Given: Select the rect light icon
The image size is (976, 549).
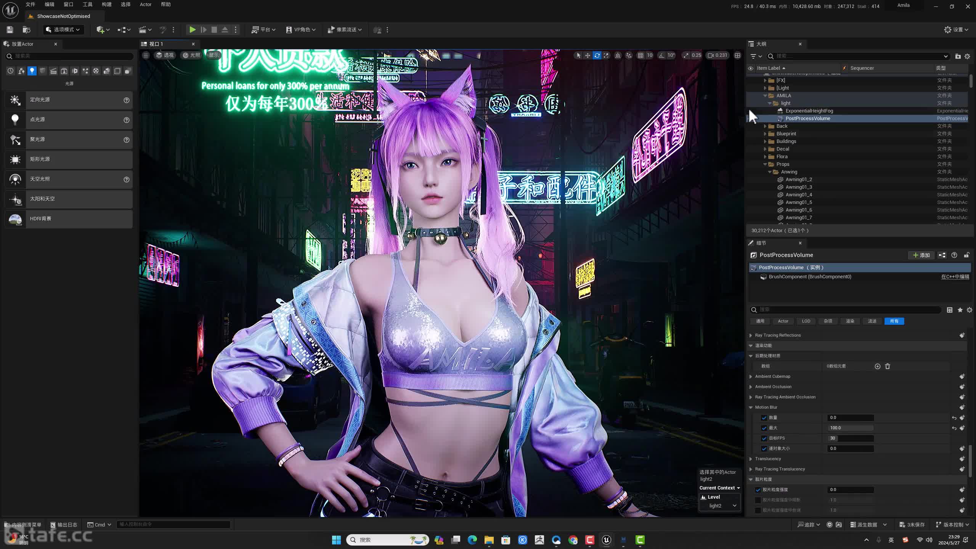Looking at the screenshot, I should pyautogui.click(x=15, y=159).
